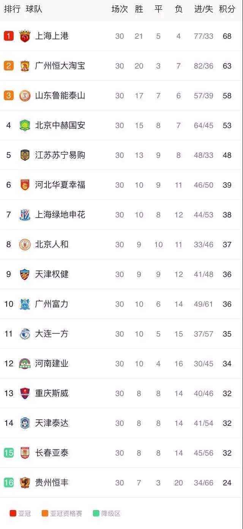Click the Beijing Guoan (北京中赫国安) green logo
This screenshot has height=529, width=243.
pyautogui.click(x=25, y=125)
